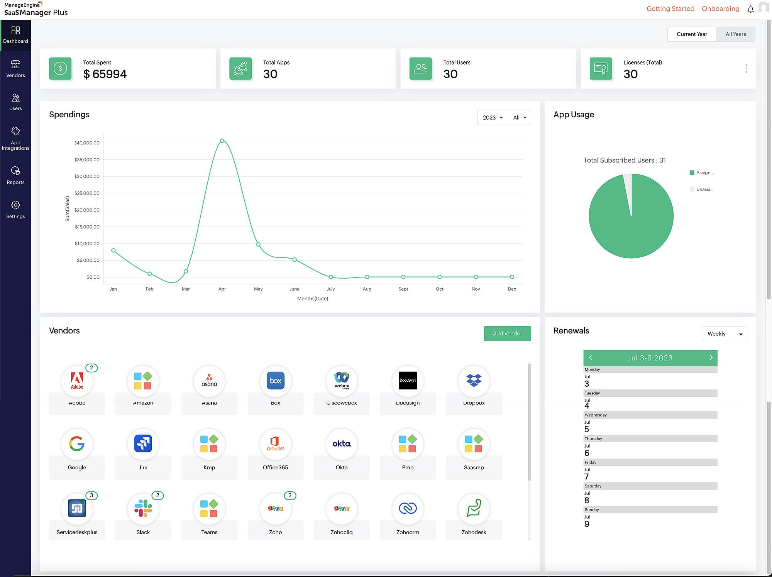772x577 pixels.
Task: Open the Vendors sidebar icon
Action: 15,64
